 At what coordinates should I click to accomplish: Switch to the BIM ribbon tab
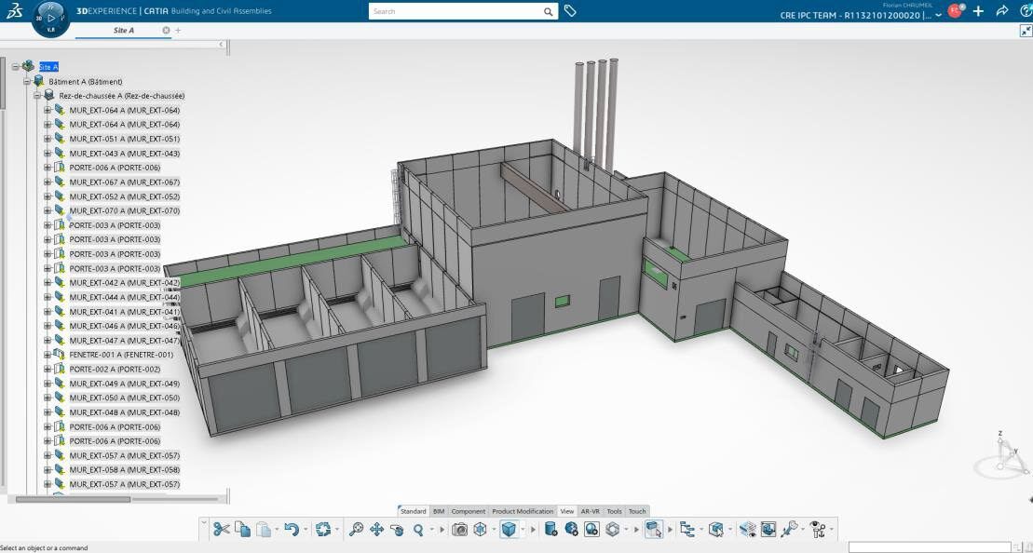point(438,511)
